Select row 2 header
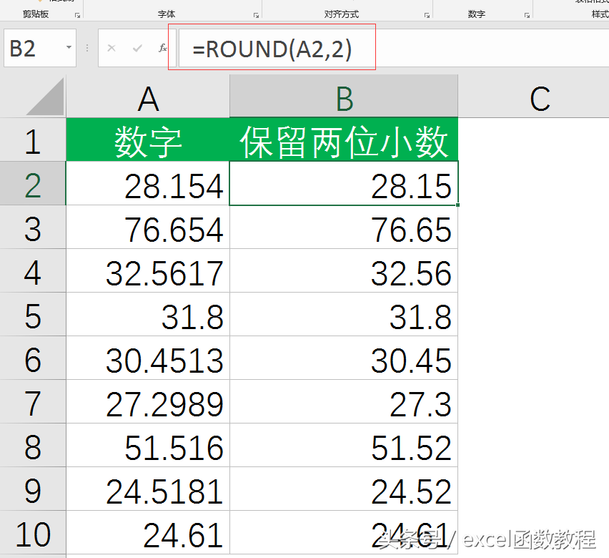 click(33, 183)
